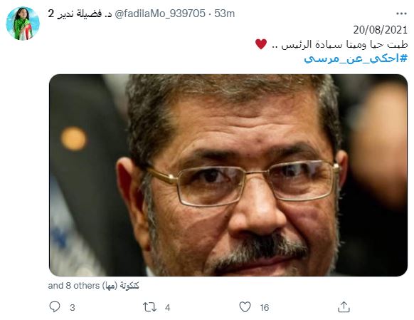This screenshot has width=414, height=320.
Task: Click the number 2 in author's name
Action: [51, 14]
